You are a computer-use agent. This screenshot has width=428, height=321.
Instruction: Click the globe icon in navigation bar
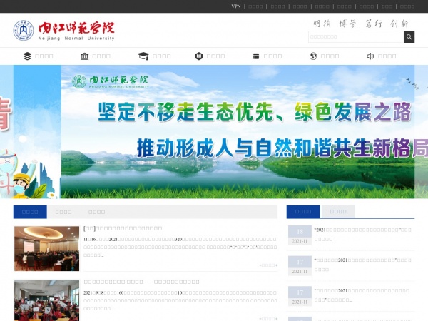[x=313, y=56]
